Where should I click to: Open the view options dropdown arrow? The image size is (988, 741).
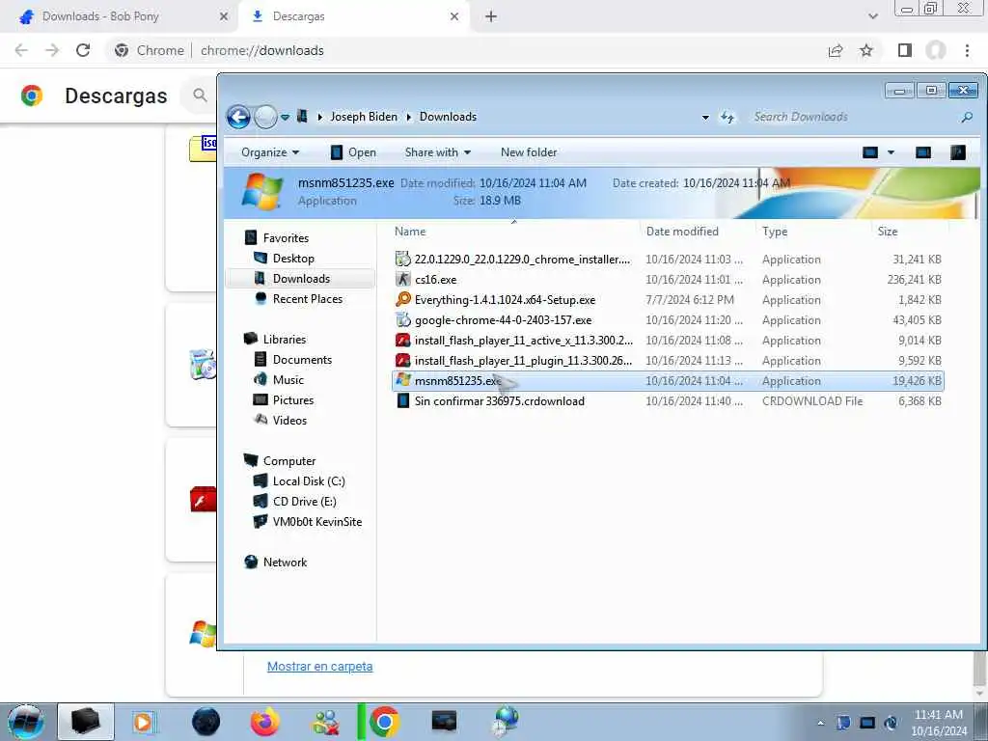tap(891, 152)
